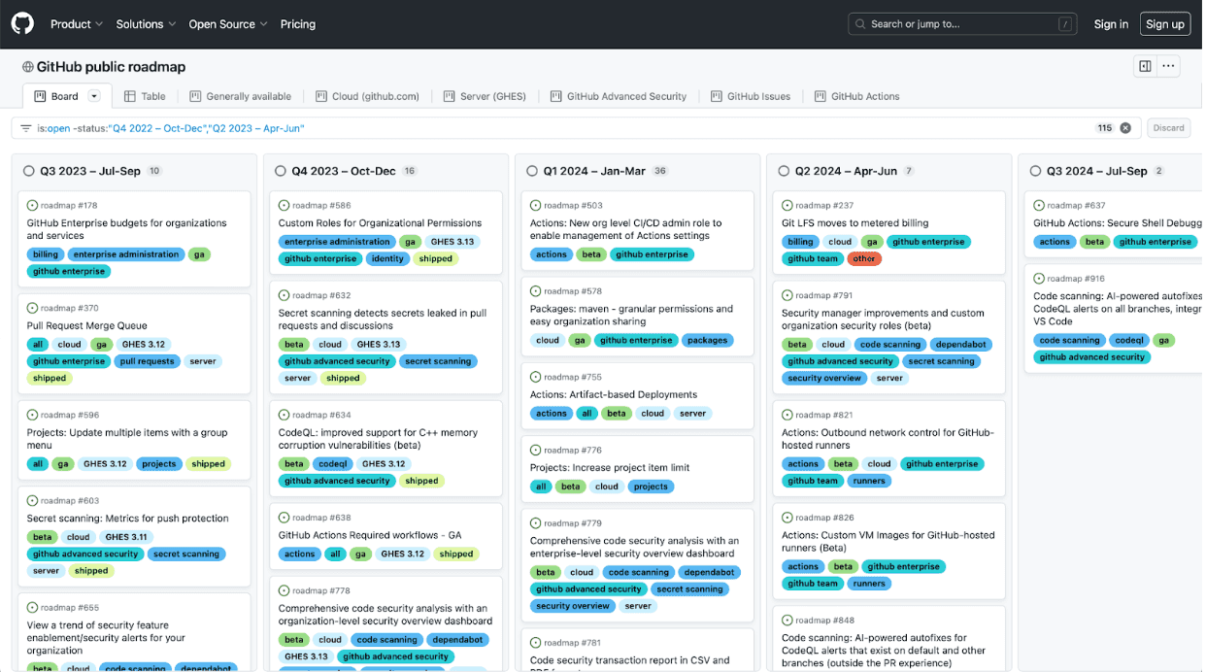Click the side panel toggle icon
The height and width of the screenshot is (672, 1206).
[x=1144, y=65]
